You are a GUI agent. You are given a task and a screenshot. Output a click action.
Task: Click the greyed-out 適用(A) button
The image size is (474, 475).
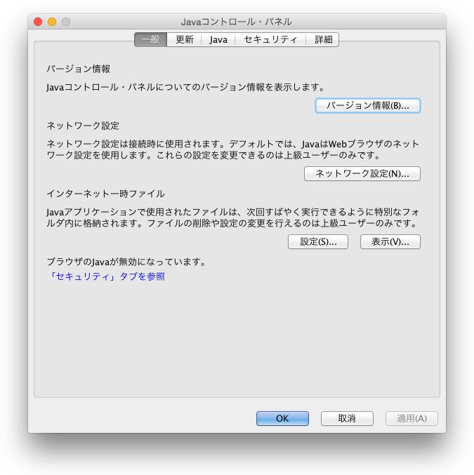pos(412,418)
